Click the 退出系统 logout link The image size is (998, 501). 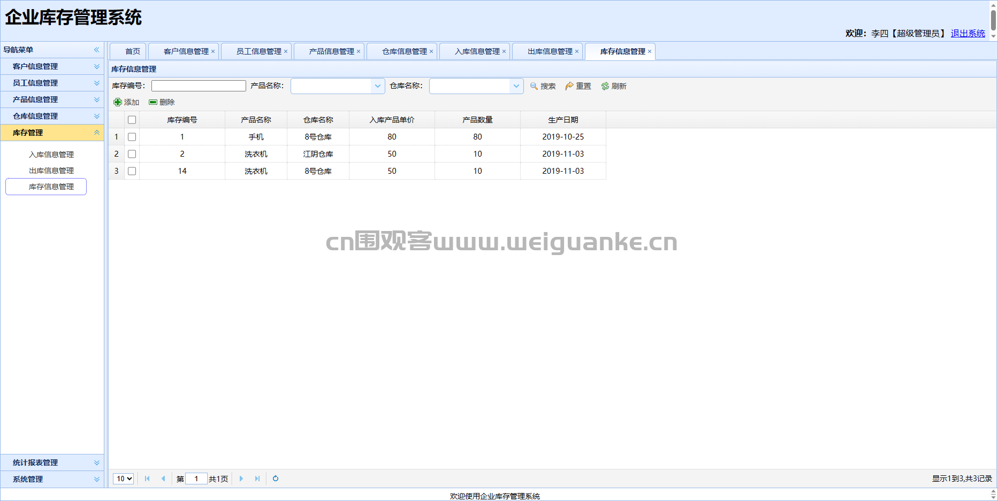click(x=967, y=33)
